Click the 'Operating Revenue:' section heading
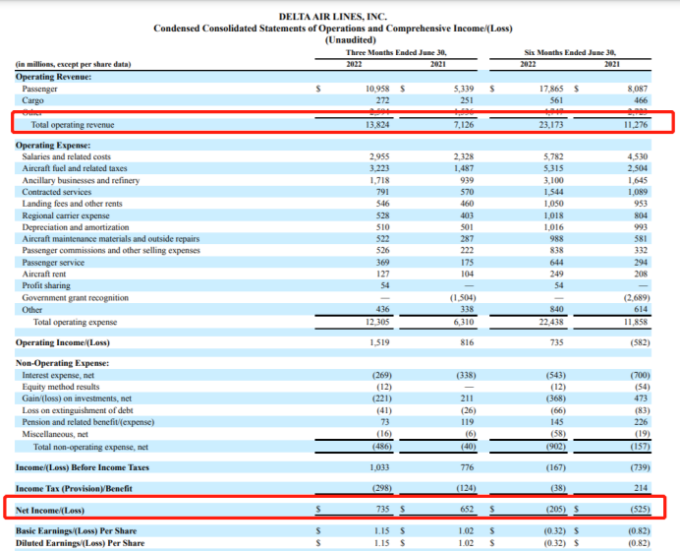The height and width of the screenshot is (551, 680). point(53,77)
